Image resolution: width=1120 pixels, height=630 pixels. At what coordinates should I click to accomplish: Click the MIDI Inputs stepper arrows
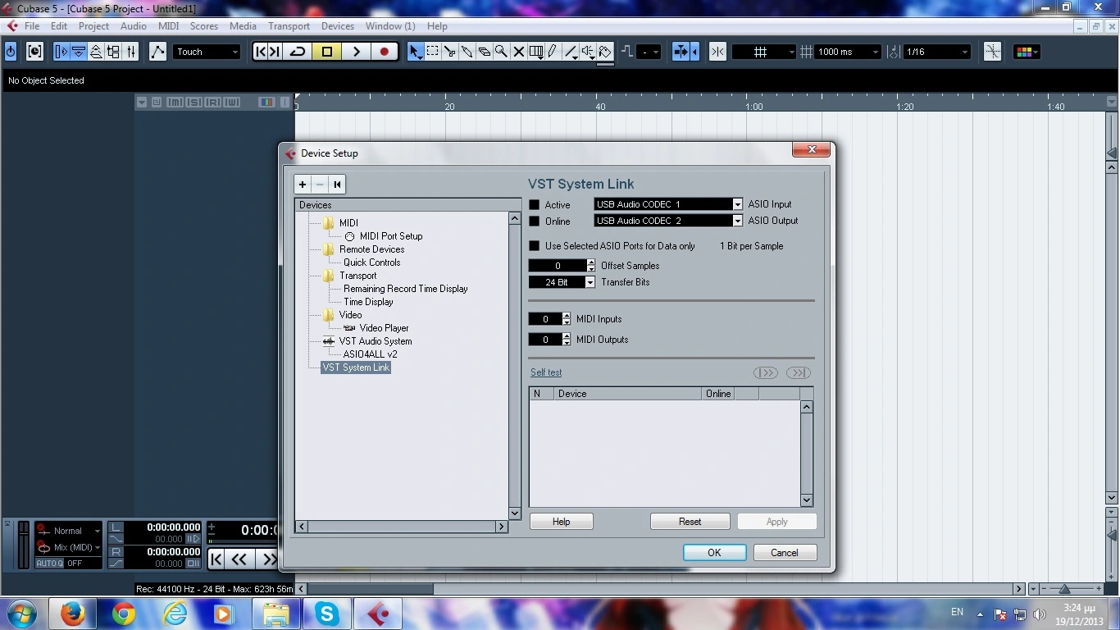pos(567,319)
